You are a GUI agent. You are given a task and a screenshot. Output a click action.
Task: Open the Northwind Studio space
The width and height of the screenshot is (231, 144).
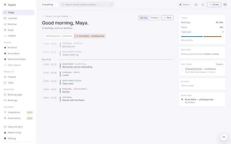[18, 59]
